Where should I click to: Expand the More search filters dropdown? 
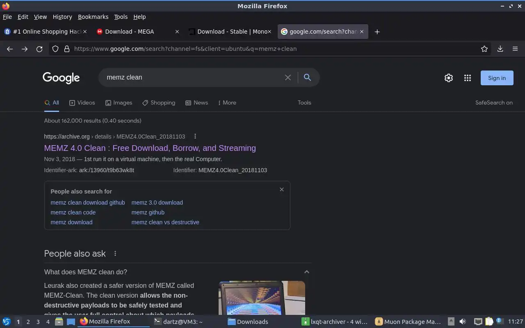coord(227,103)
